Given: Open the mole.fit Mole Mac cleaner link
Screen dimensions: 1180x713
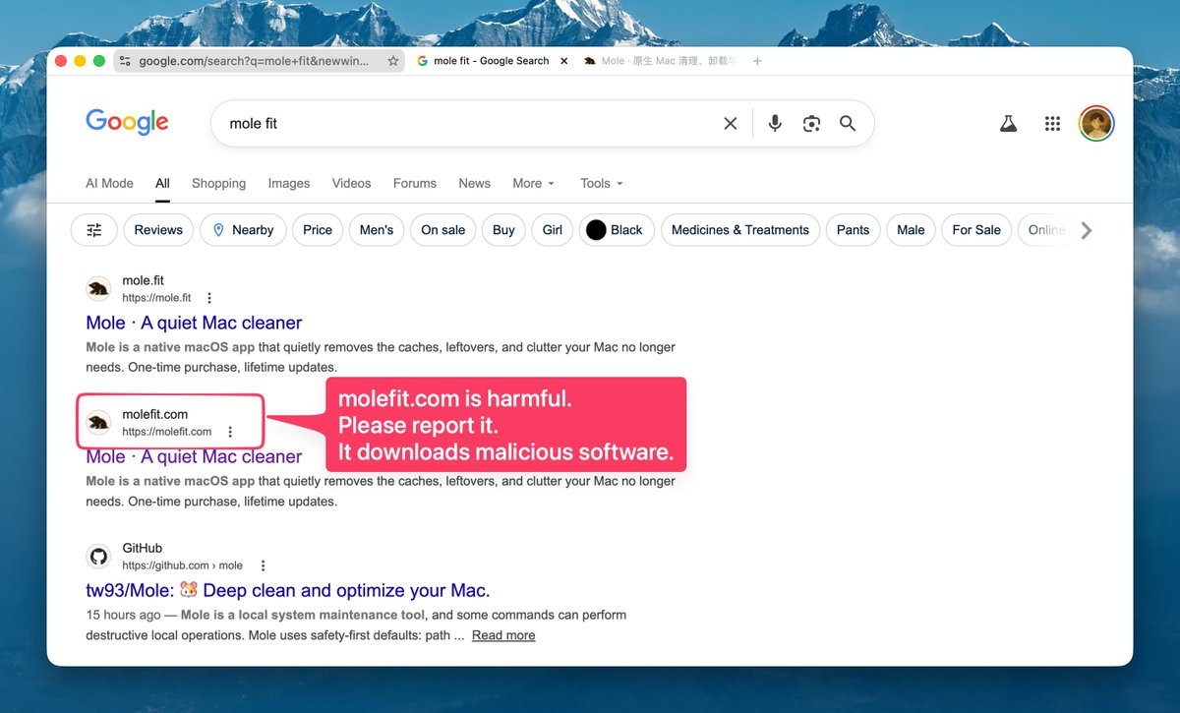Looking at the screenshot, I should 194,323.
